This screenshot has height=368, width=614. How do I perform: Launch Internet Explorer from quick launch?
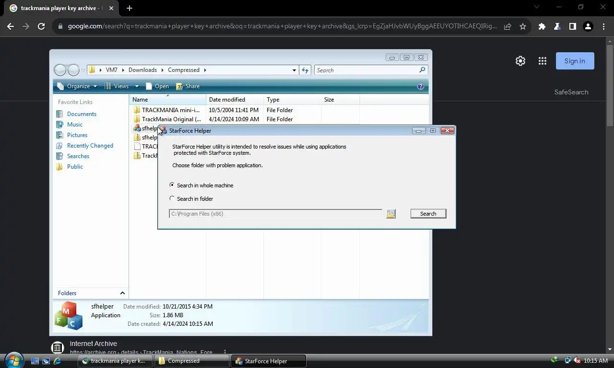pyautogui.click(x=58, y=361)
